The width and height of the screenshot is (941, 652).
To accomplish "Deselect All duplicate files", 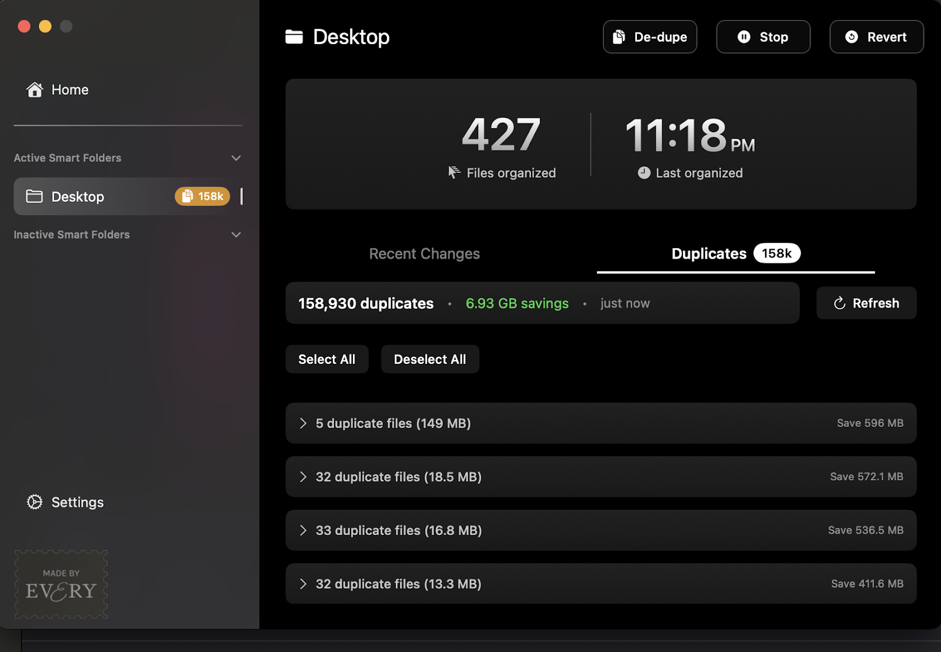I will click(430, 359).
